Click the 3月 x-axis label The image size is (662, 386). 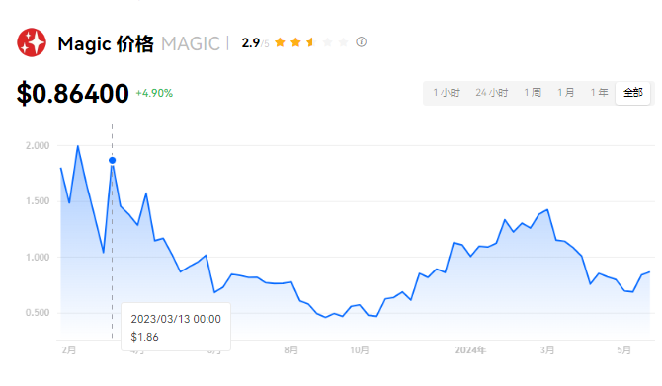(547, 350)
